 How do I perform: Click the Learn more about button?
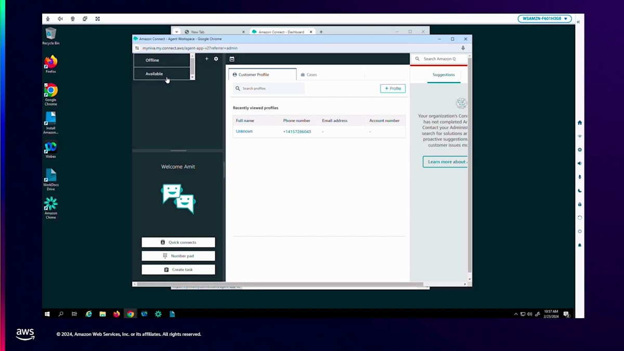445,162
